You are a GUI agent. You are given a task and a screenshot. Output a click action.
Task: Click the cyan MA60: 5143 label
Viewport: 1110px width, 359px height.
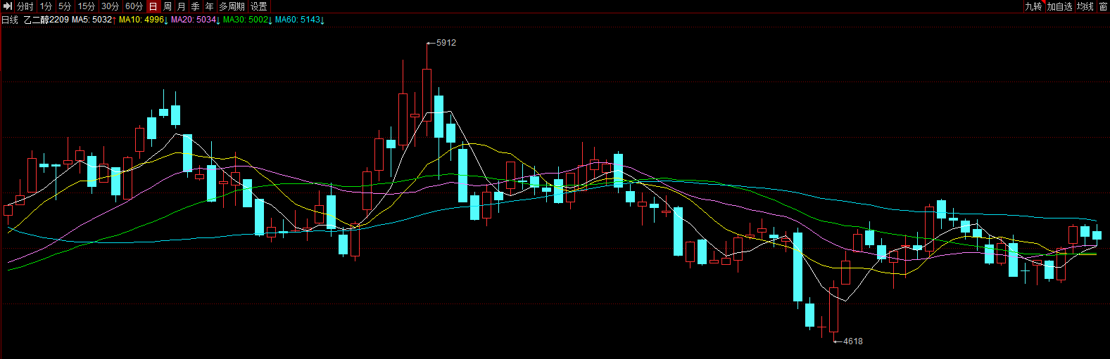(x=298, y=20)
